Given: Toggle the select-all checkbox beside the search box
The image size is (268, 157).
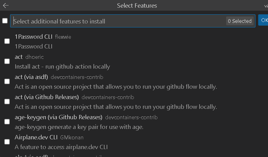Looking at the screenshot, I should click(5, 21).
